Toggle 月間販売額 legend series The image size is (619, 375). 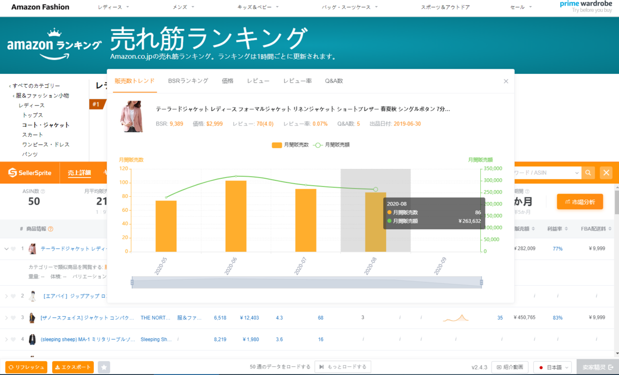pyautogui.click(x=332, y=145)
